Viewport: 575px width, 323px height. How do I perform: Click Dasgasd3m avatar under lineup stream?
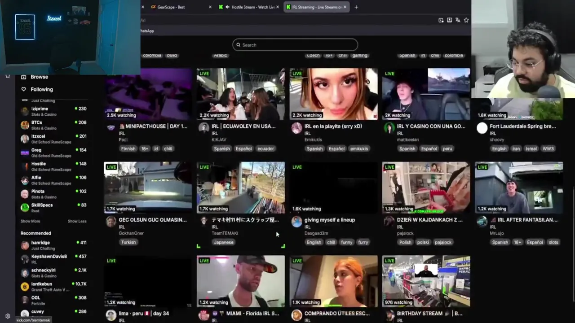click(296, 222)
